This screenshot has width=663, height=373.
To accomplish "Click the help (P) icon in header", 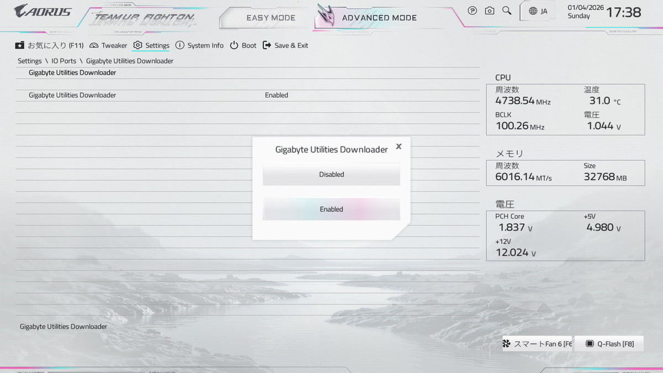I will 472,10.
